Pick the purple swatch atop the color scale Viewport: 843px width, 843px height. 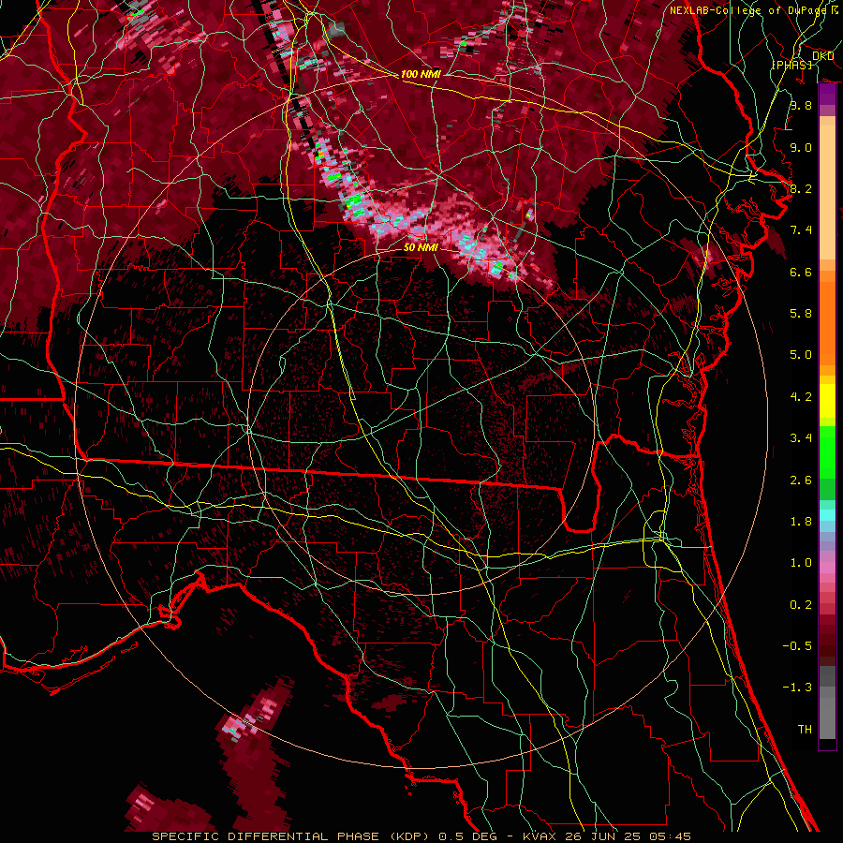pyautogui.click(x=827, y=94)
